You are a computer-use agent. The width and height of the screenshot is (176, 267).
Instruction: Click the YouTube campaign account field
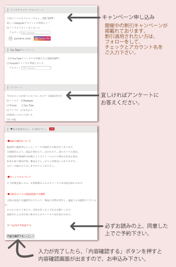click(x=36, y=68)
